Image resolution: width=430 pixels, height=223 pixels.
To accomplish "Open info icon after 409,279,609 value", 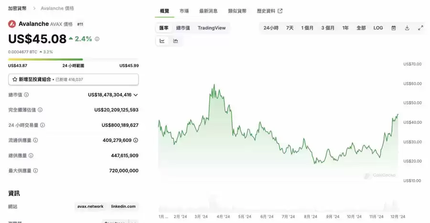I will [136, 140].
